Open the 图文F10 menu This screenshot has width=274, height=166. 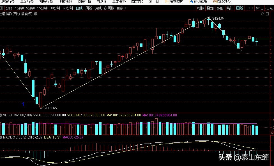pyautogui.click(x=137, y=2)
